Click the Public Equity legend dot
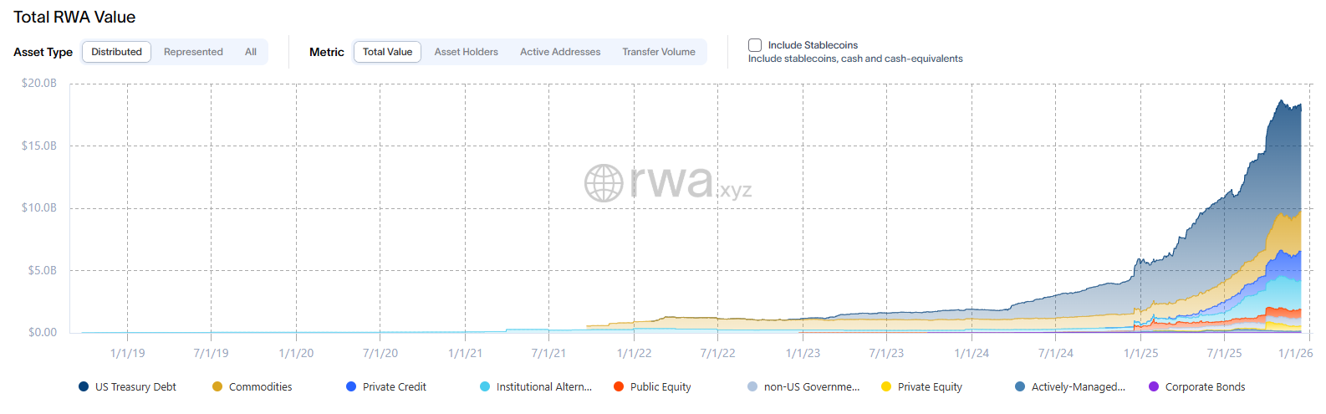 point(619,386)
